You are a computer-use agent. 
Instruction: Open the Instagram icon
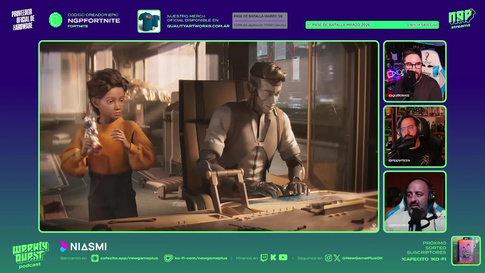click(329, 258)
